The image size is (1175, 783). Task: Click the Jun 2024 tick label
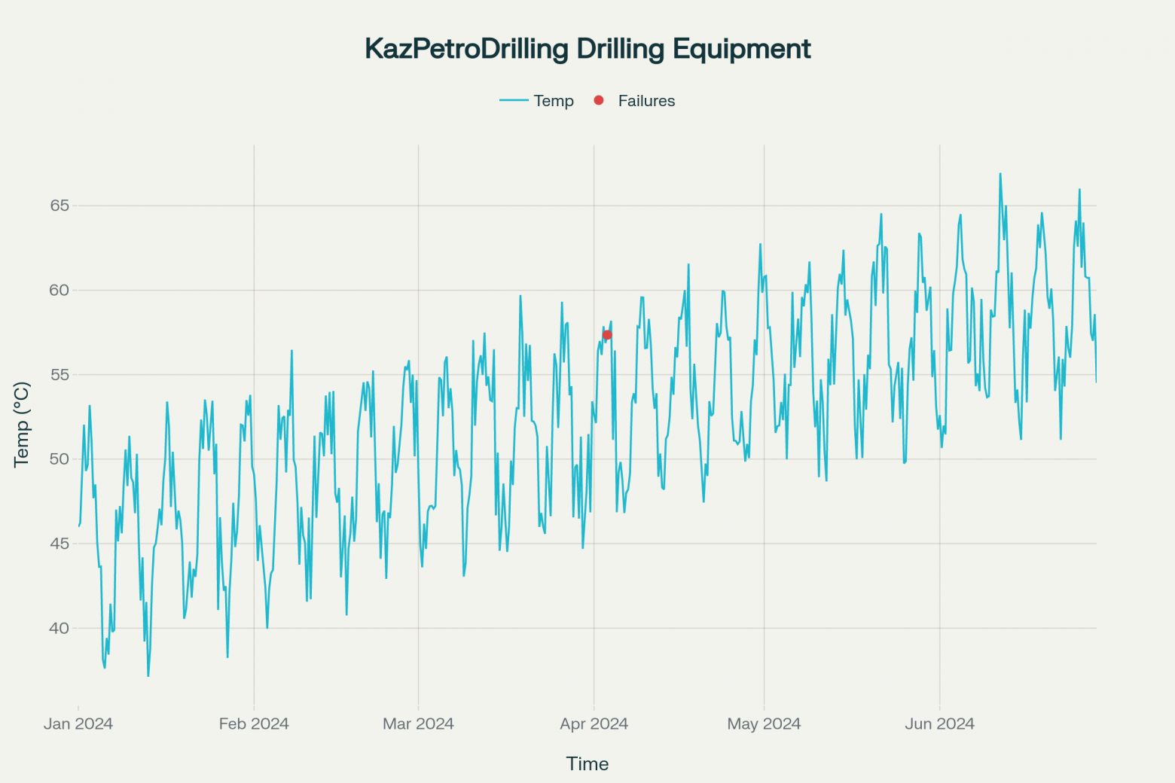click(939, 724)
